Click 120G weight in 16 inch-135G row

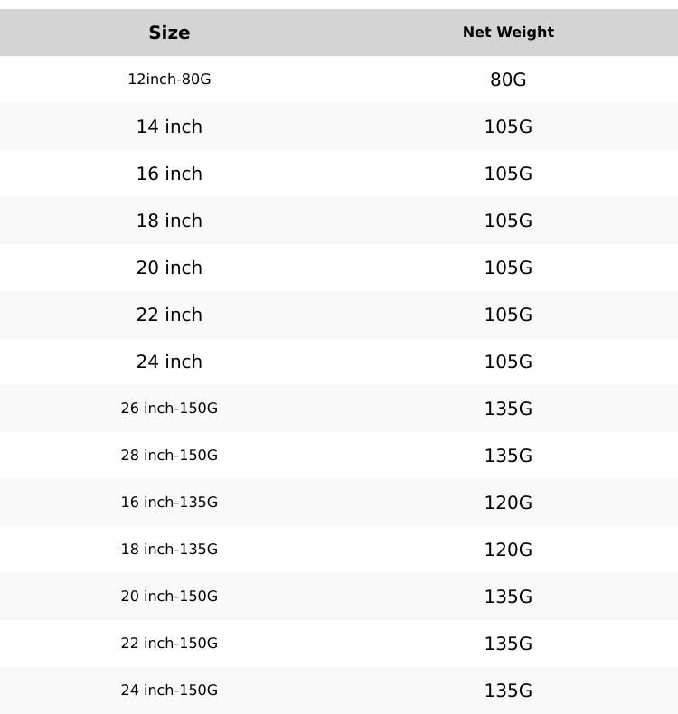pyautogui.click(x=508, y=503)
